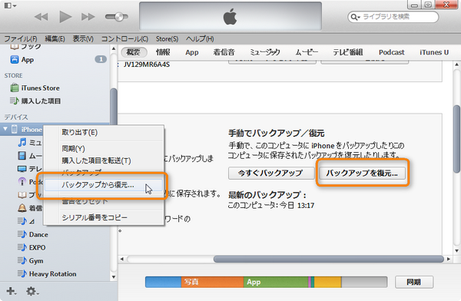Open the ファイル(F) menu
Screen dimensions: 461x301
pos(21,39)
